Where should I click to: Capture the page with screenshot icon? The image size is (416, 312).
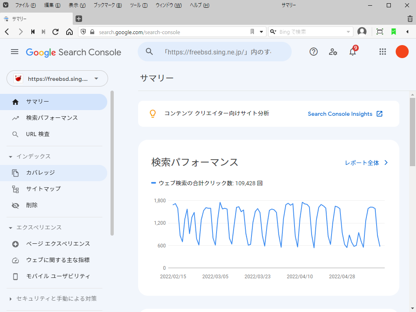(x=380, y=32)
